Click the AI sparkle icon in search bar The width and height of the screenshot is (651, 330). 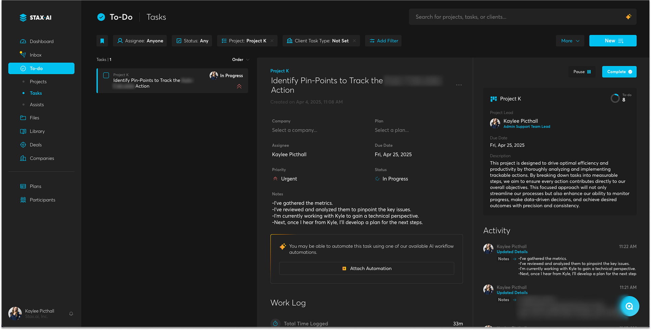point(628,17)
